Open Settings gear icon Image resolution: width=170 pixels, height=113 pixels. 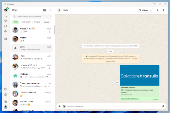(x=6, y=102)
